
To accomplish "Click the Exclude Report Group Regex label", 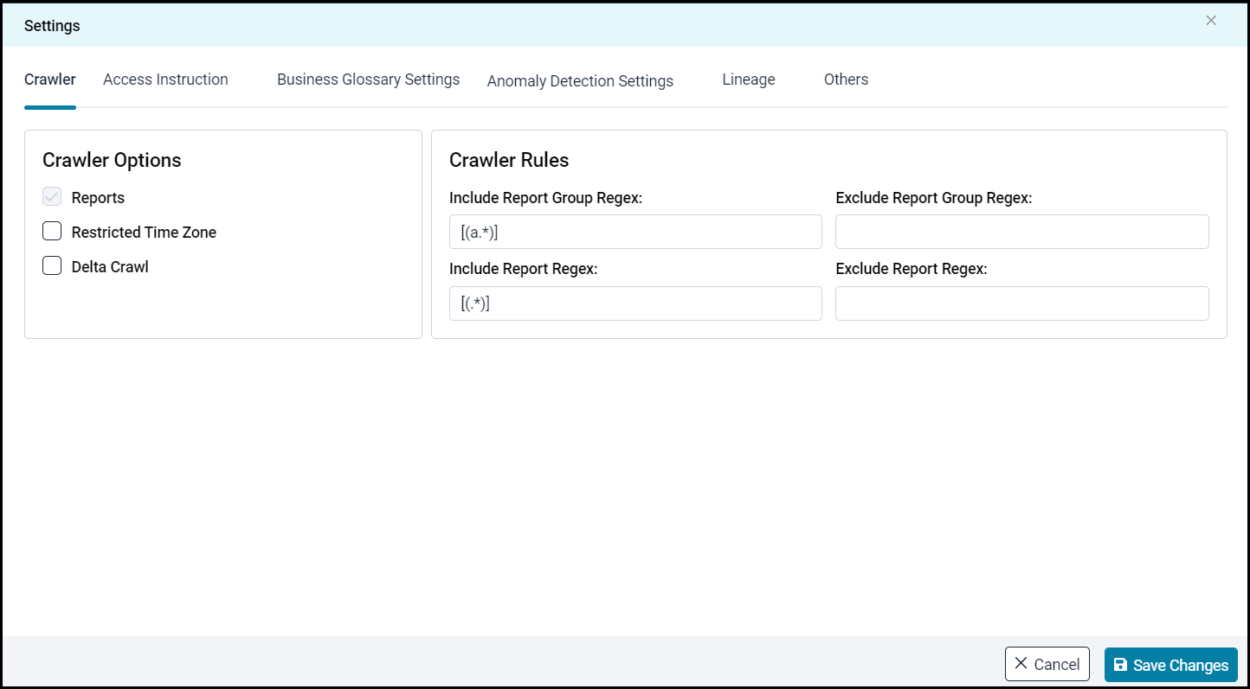I will click(x=934, y=198).
